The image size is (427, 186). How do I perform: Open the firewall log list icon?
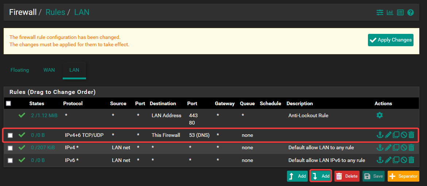400,12
